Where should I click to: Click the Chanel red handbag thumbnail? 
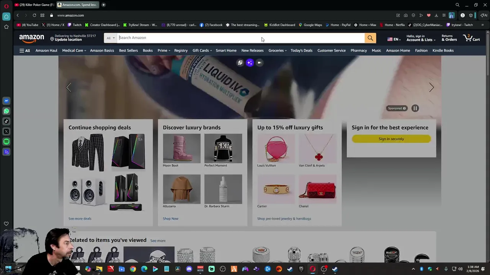pos(317,189)
